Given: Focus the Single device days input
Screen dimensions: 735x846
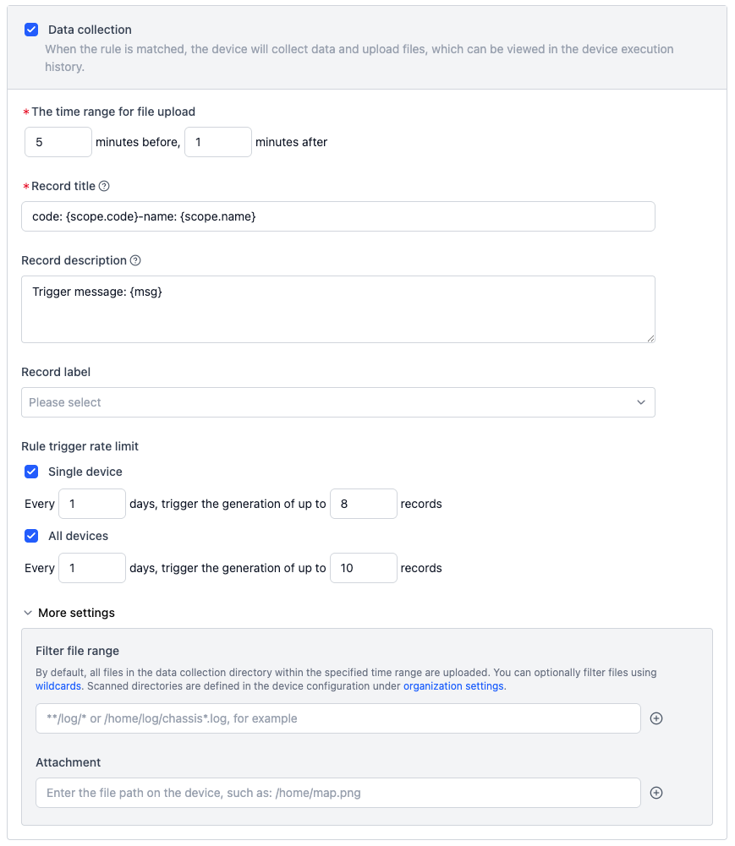Looking at the screenshot, I should [92, 504].
